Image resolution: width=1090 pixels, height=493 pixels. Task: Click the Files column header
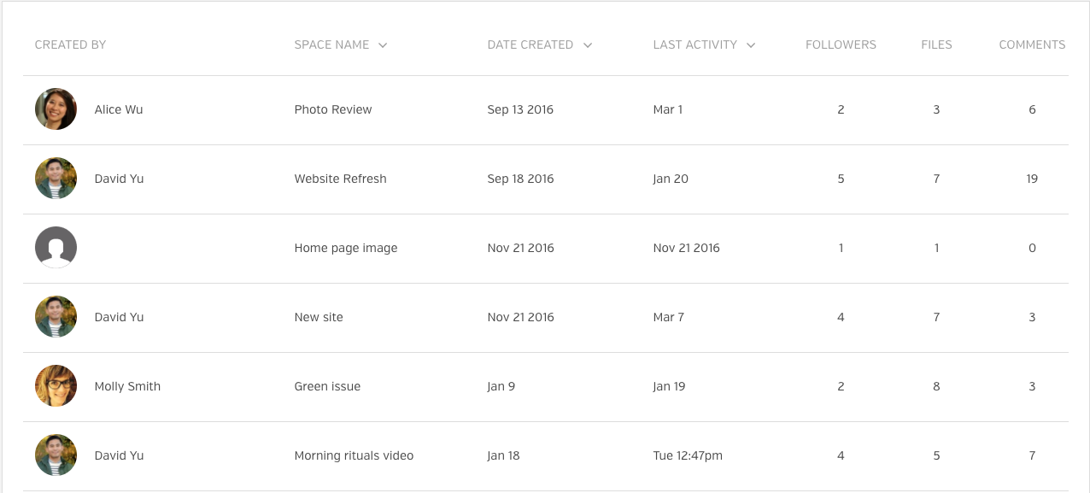(x=936, y=44)
